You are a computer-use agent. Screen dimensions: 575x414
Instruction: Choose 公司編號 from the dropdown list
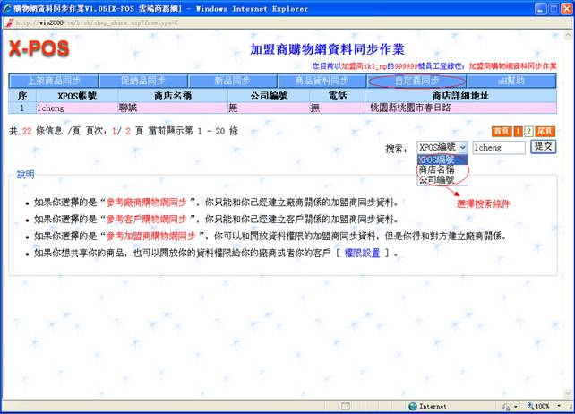coord(436,179)
